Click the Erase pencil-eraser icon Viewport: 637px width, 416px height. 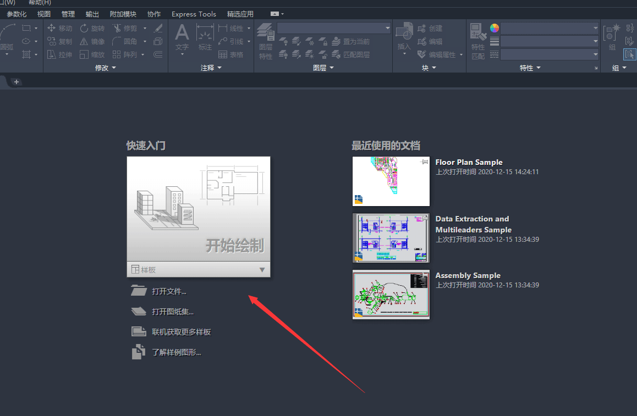pos(158,28)
